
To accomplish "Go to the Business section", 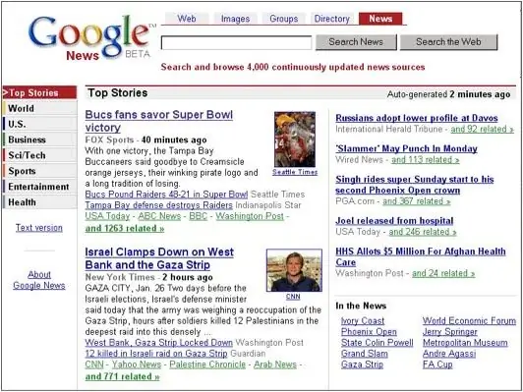I will [39, 140].
